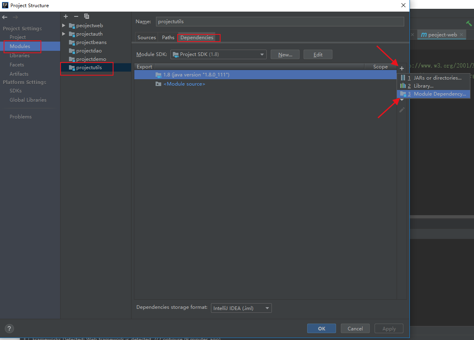
Task: Click the Scope column header
Action: tap(380, 67)
